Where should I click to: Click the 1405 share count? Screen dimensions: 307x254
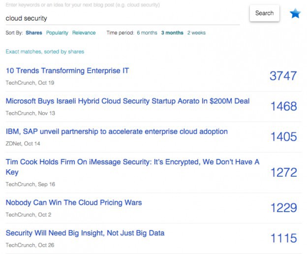click(x=283, y=137)
